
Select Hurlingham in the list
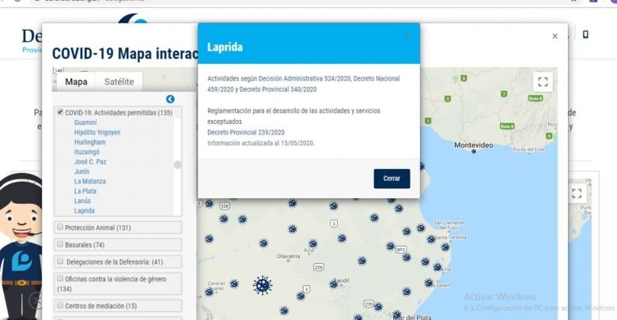pyautogui.click(x=89, y=142)
